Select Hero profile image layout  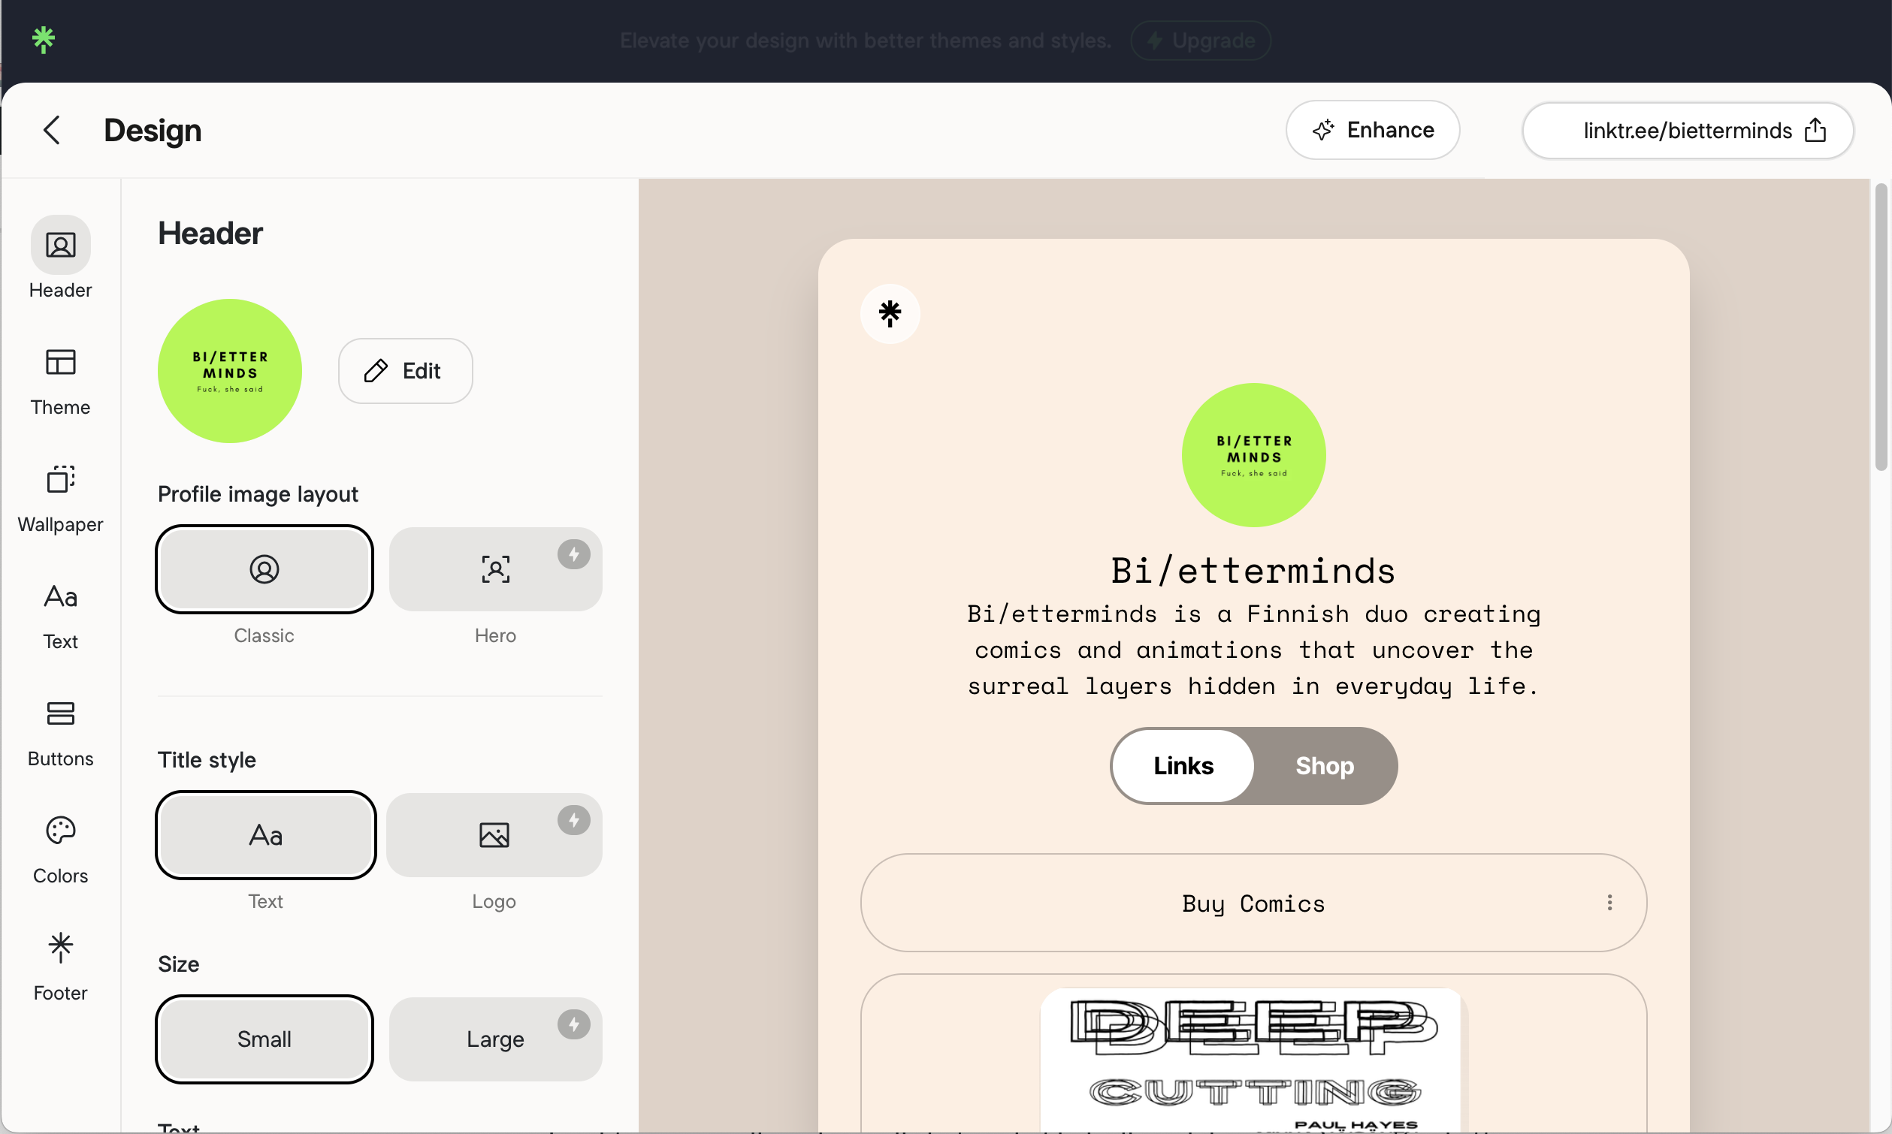tap(495, 569)
